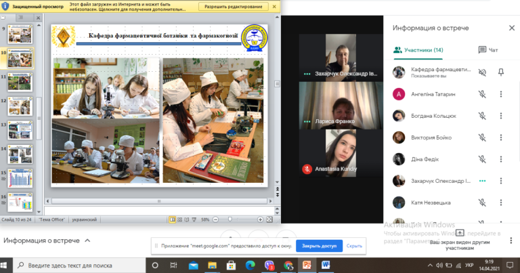Zoom out with the minus button
The image size is (520, 273).
215,219
